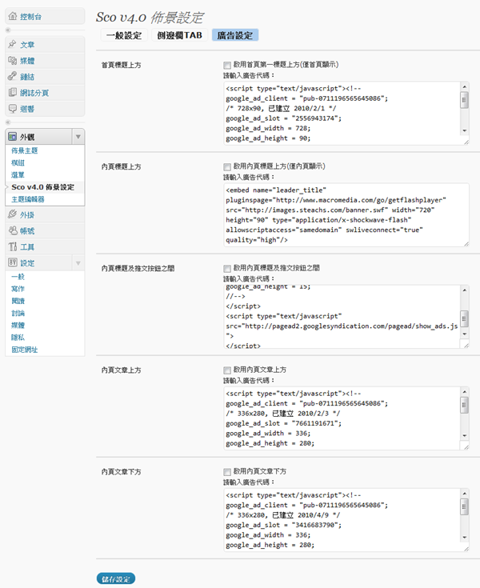Select the 廣告設定 tab
This screenshot has width=480, height=588.
coord(234,35)
